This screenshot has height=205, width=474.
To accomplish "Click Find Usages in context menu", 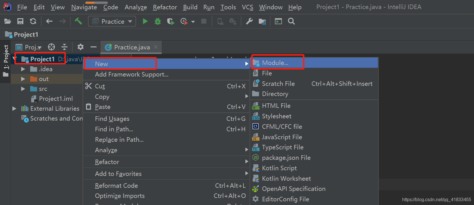I will [x=166, y=119].
